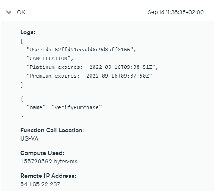Click the opening curly brace of JSON
Image resolution: width=214 pixels, height=191 pixels.
click(22, 99)
